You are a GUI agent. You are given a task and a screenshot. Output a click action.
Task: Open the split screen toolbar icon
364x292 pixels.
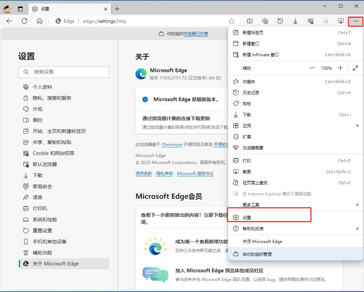(250, 21)
